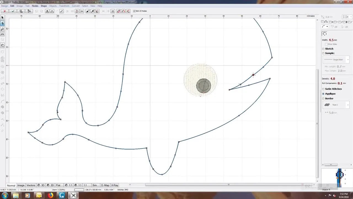Click the Rope 1 applique fabric swatch
The height and width of the screenshot is (199, 353).
(x=327, y=105)
